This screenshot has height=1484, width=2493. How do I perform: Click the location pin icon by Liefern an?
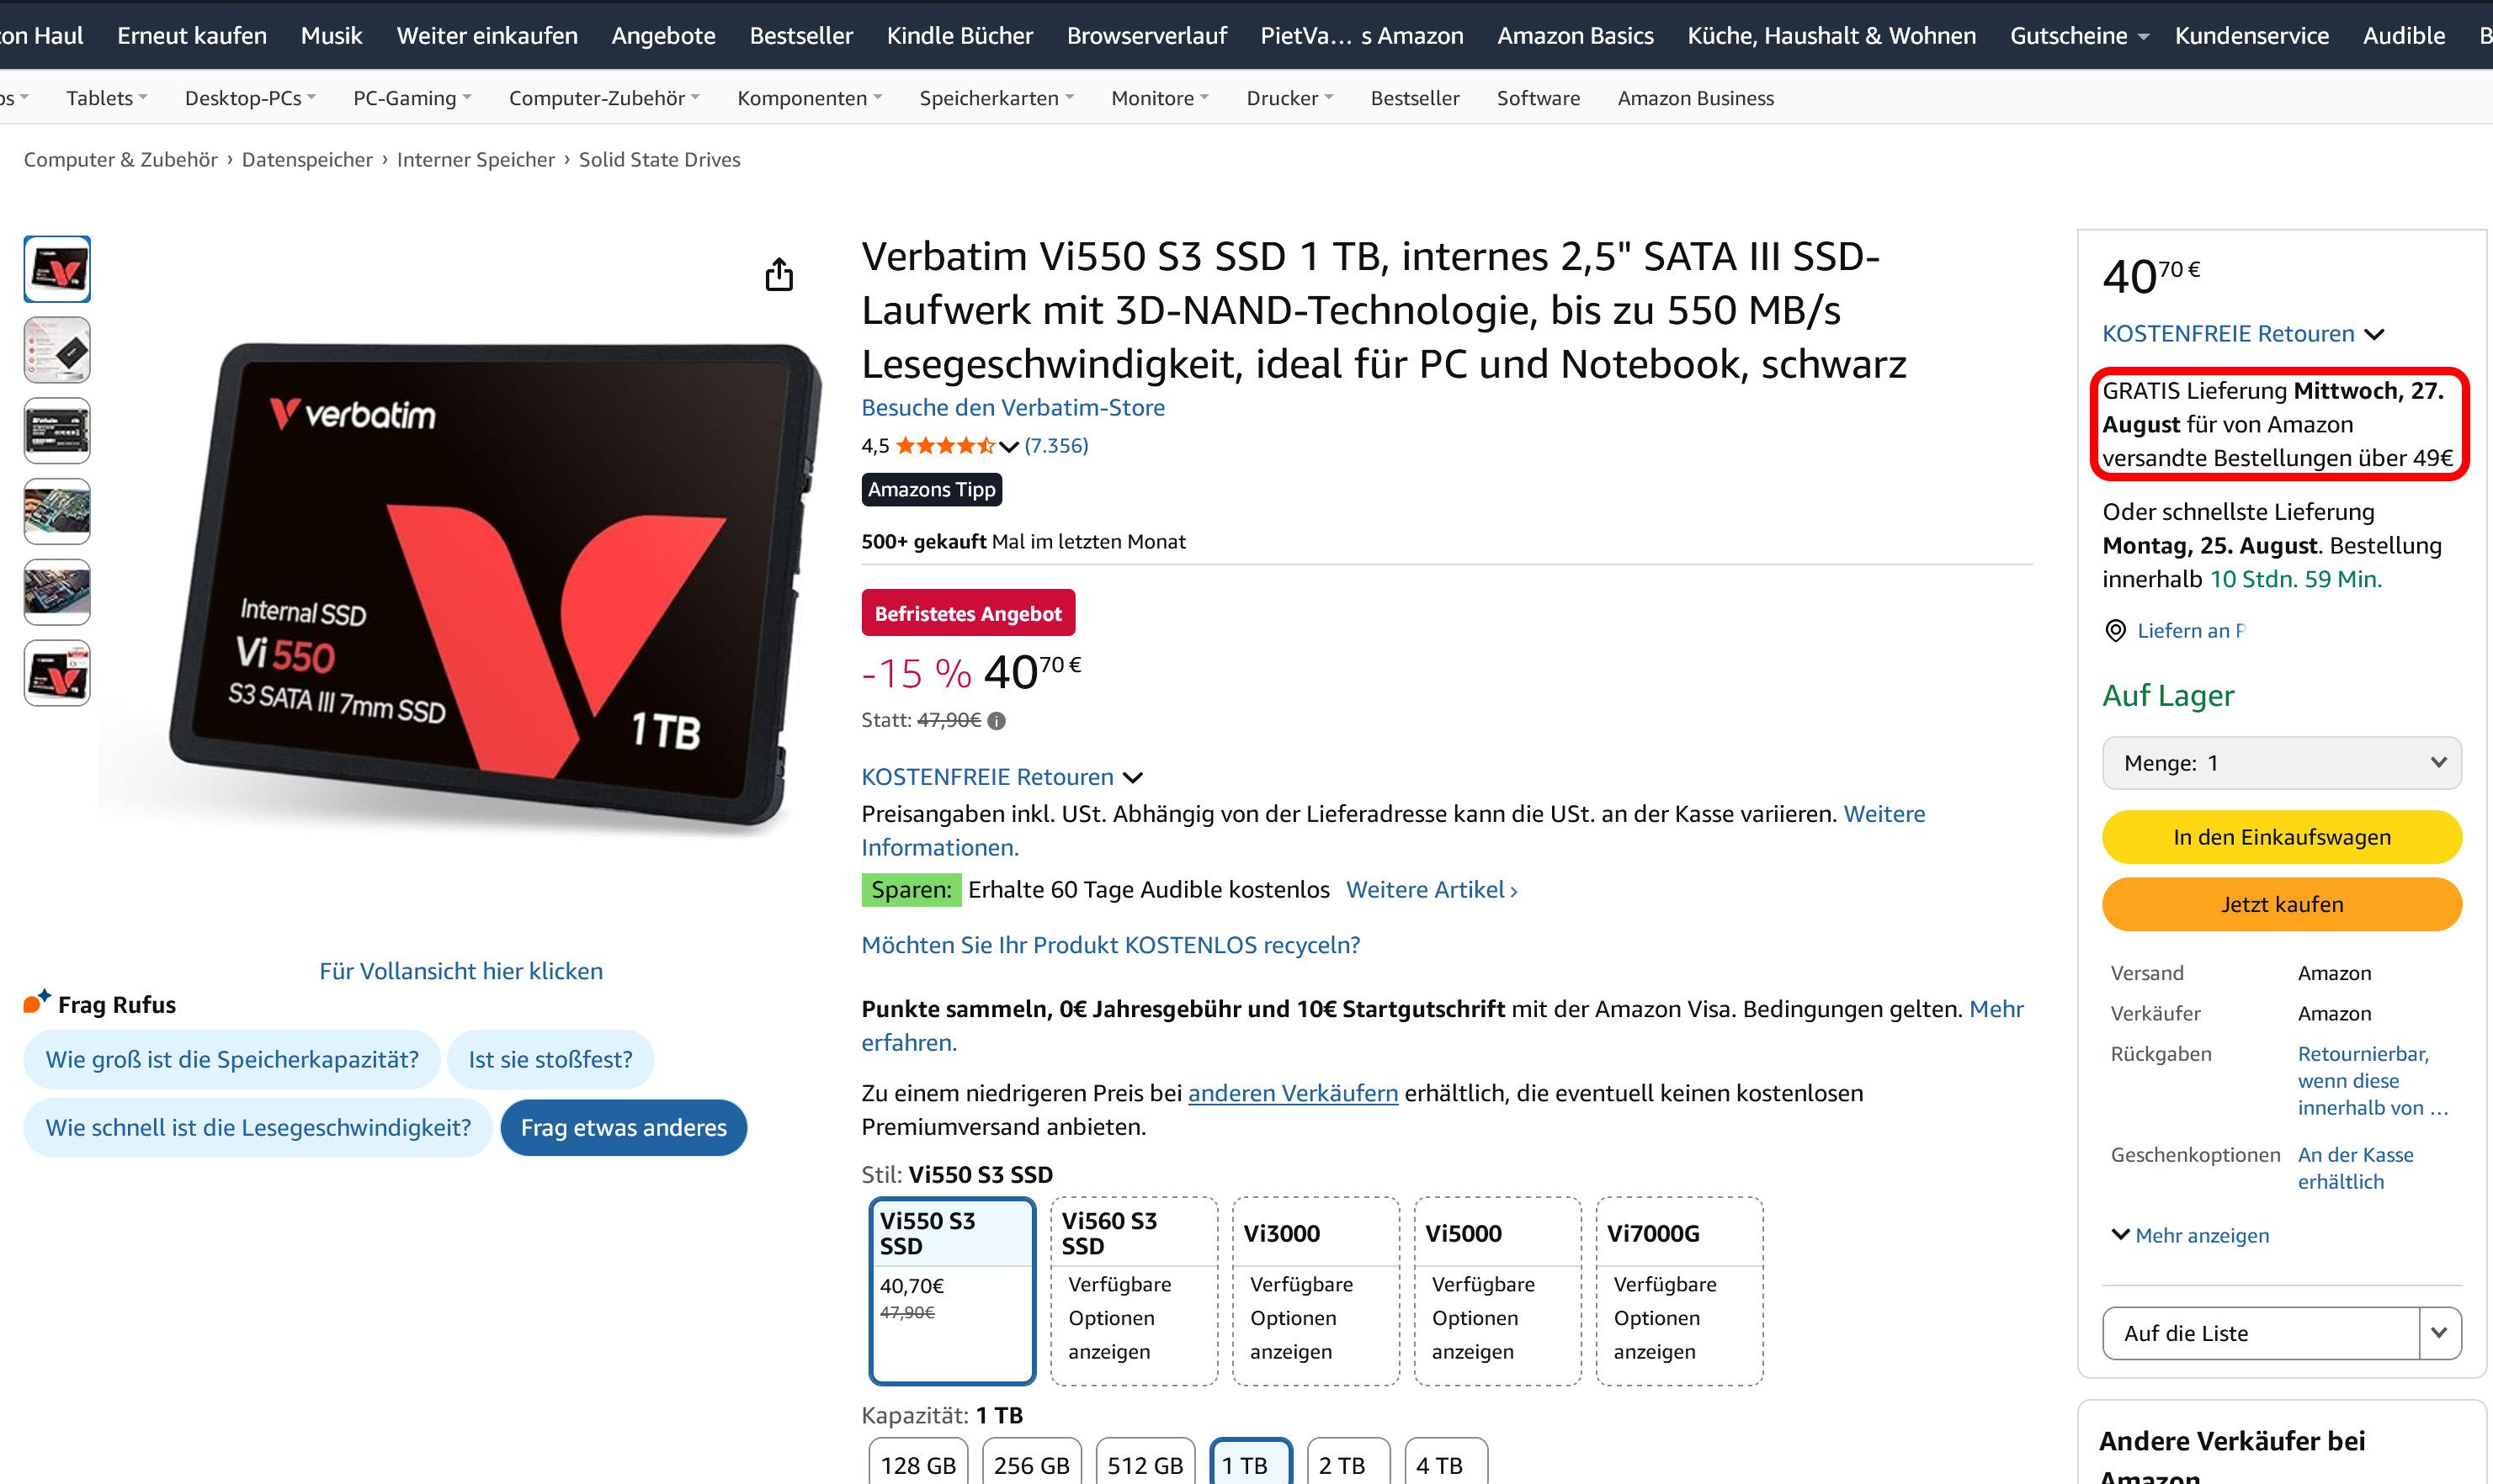coord(2115,630)
